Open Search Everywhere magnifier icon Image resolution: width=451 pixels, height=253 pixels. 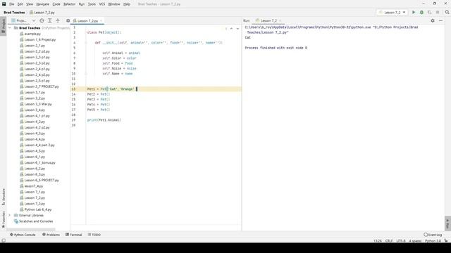(447, 13)
